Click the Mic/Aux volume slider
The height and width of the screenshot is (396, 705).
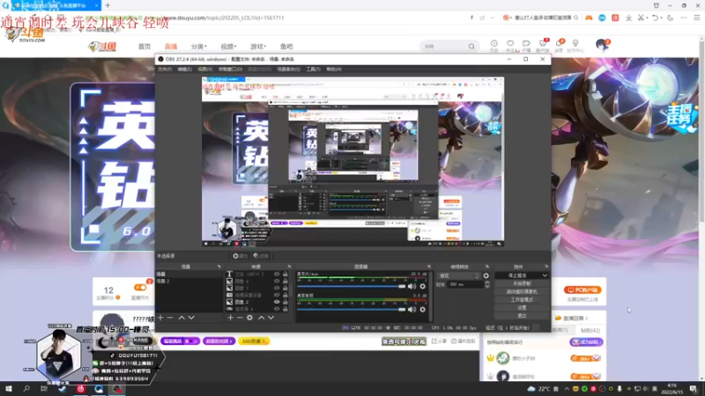351,286
